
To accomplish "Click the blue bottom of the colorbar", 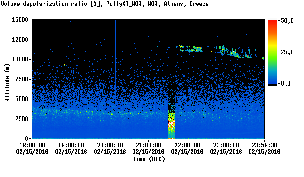I will 272,79.
